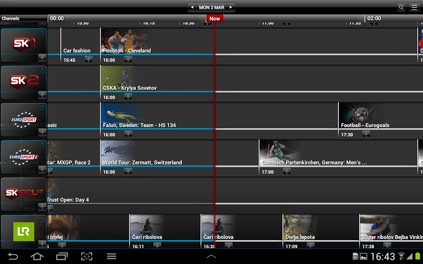
Task: Open Falun, Sweden: Team - HS 134
Action: tap(139, 125)
